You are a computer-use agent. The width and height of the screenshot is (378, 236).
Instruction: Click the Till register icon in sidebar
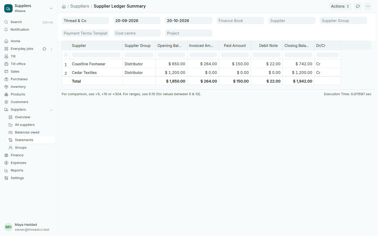[x=6, y=56]
